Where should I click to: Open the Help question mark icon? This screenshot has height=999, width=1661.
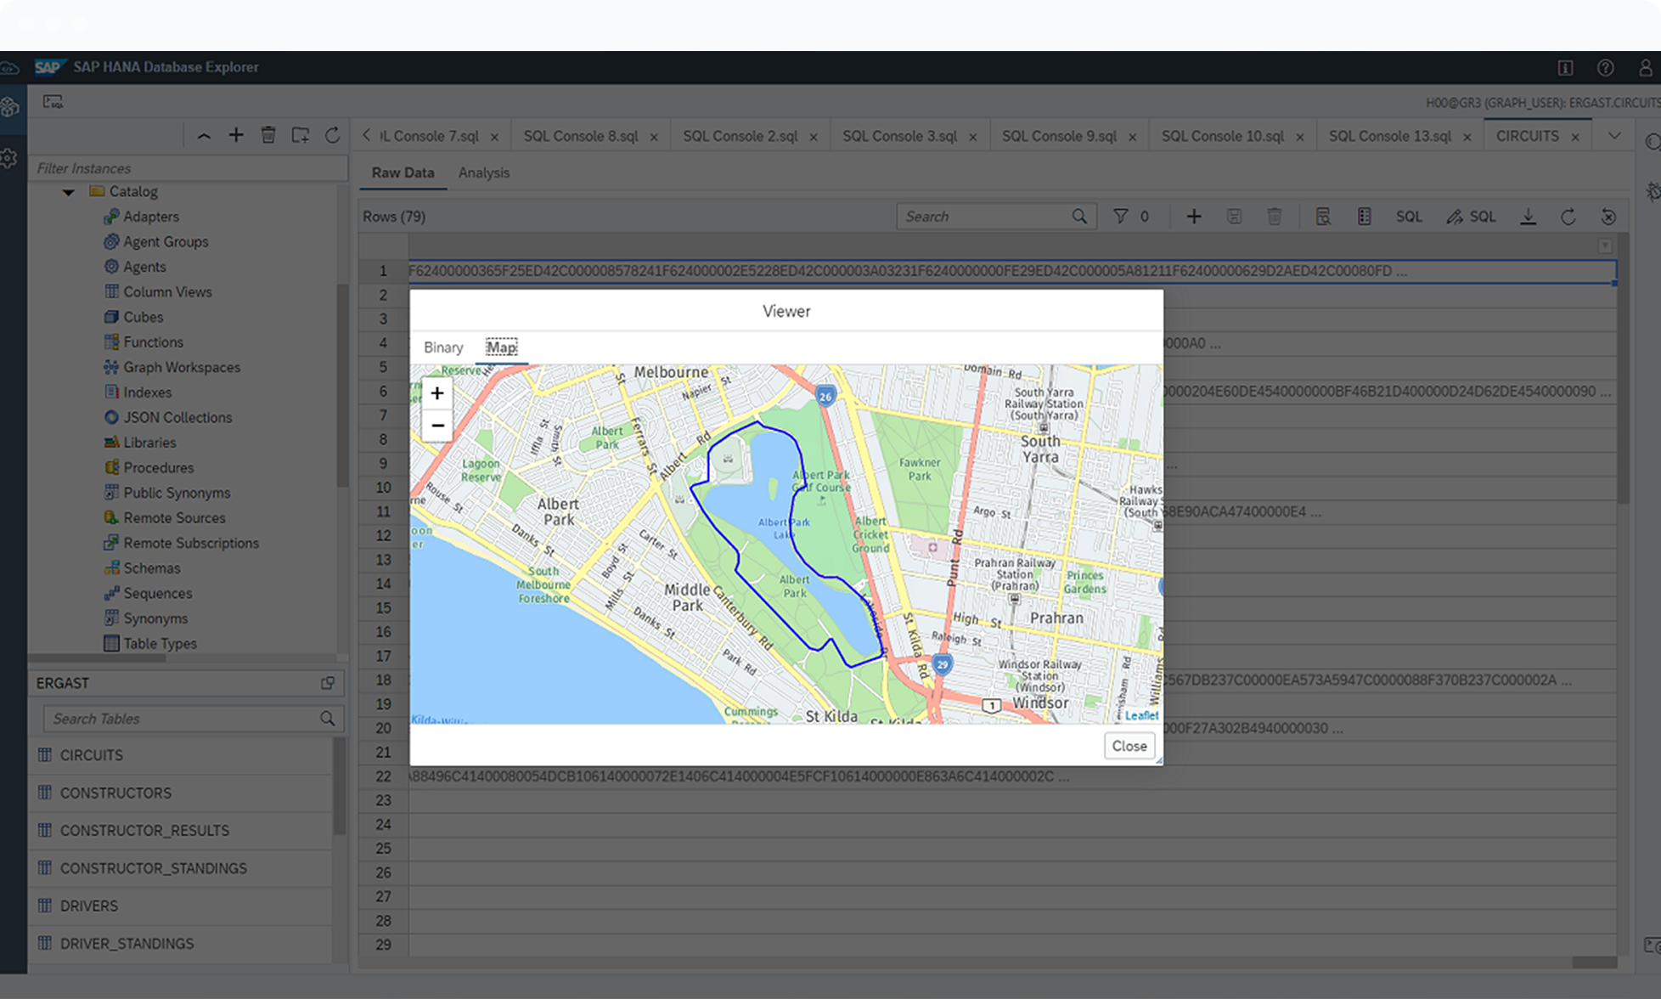1605,68
